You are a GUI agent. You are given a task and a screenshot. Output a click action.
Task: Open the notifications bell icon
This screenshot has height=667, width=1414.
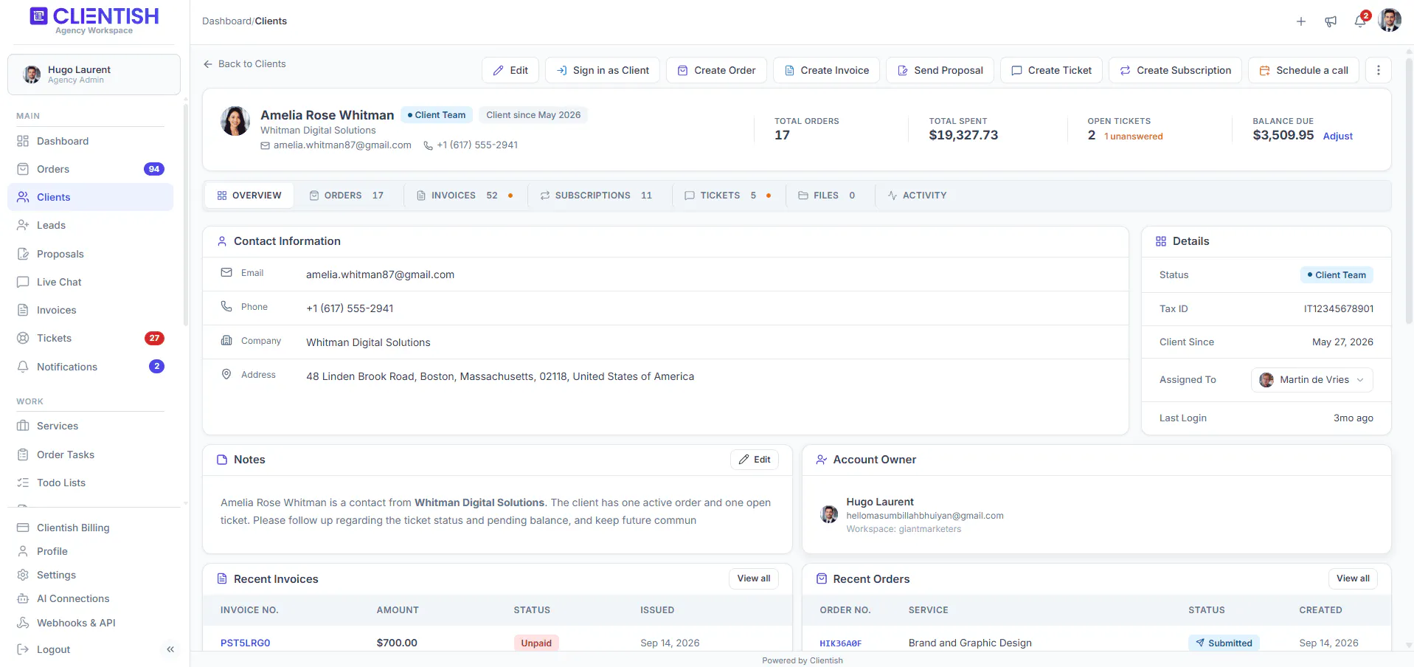pyautogui.click(x=1360, y=21)
